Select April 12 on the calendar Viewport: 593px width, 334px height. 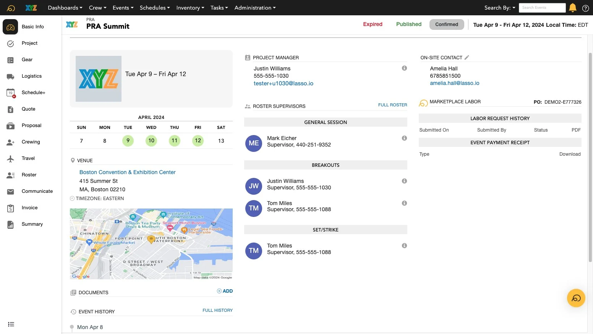pyautogui.click(x=198, y=141)
